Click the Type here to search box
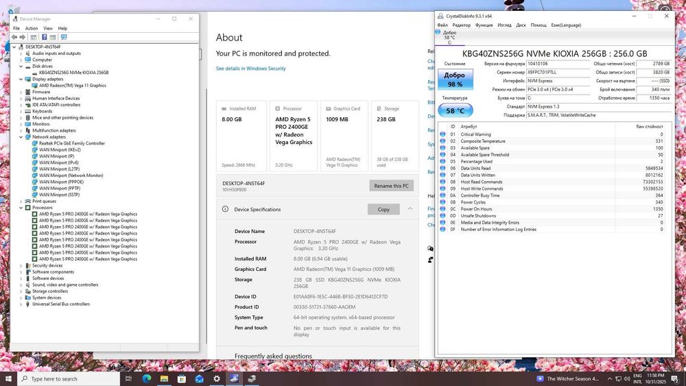Image resolution: width=686 pixels, height=386 pixels. click(69, 378)
